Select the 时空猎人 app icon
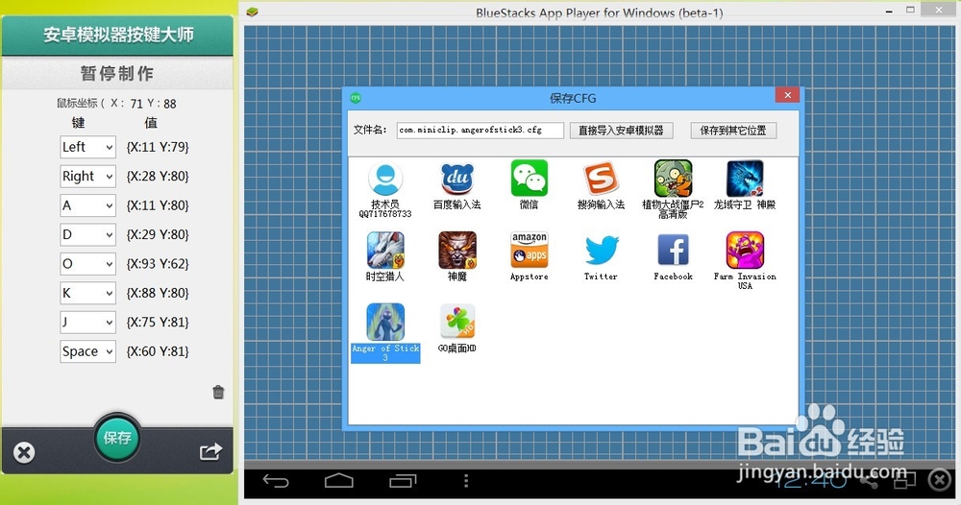The width and height of the screenshot is (961, 505). pyautogui.click(x=385, y=251)
